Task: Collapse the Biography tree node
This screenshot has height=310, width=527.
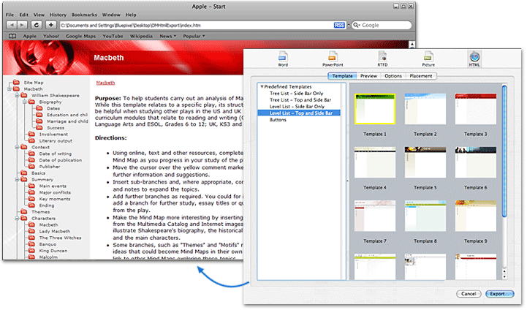Action: [25, 102]
